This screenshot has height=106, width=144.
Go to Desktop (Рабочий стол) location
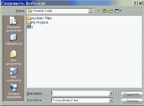point(14,39)
